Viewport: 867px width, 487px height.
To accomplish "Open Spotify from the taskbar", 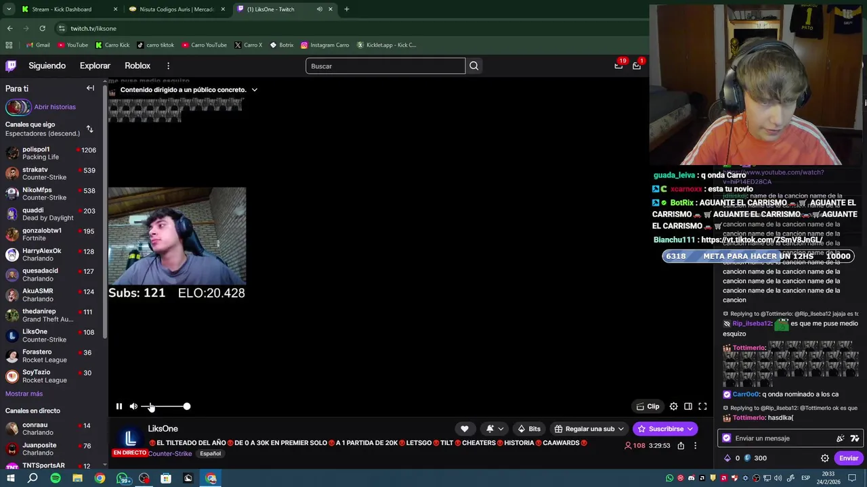I will click(x=56, y=478).
